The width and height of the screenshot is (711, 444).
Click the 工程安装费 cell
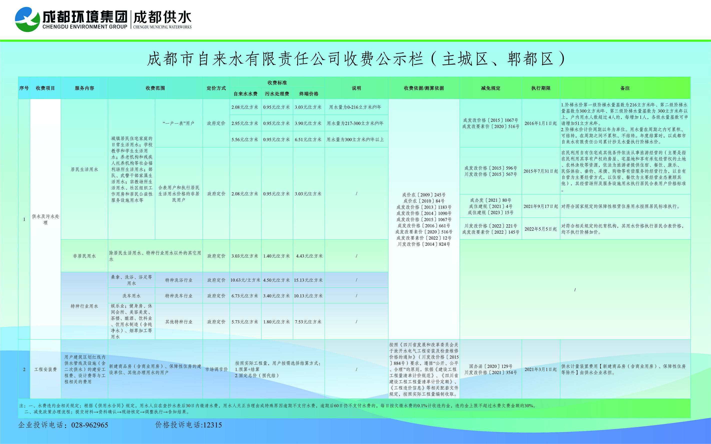click(x=45, y=369)
